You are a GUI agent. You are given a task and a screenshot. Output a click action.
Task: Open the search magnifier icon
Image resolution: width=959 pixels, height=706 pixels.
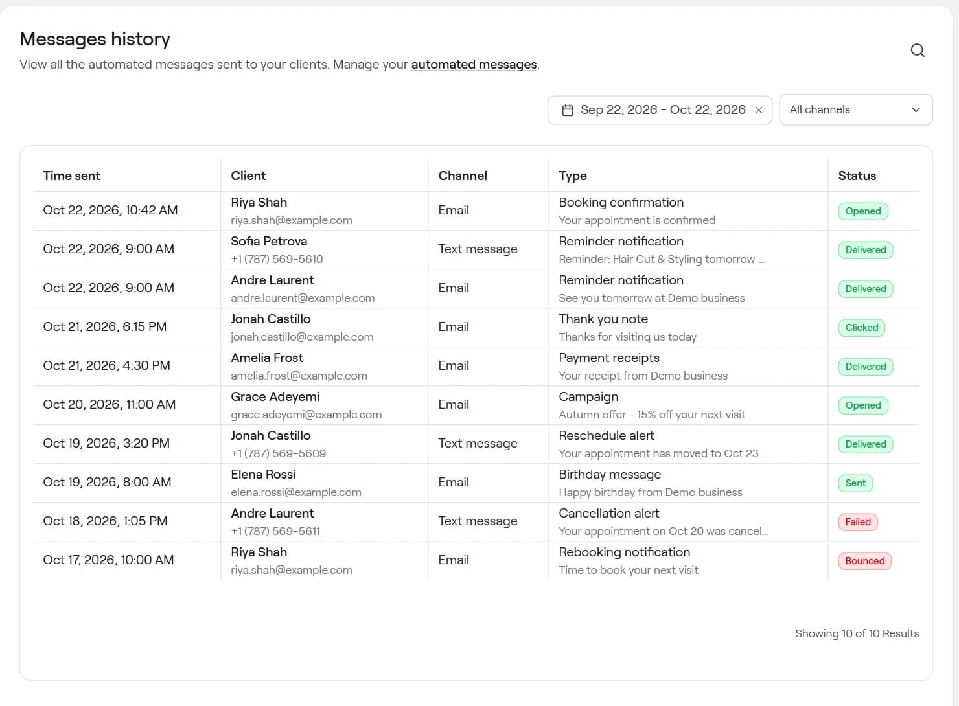point(918,51)
